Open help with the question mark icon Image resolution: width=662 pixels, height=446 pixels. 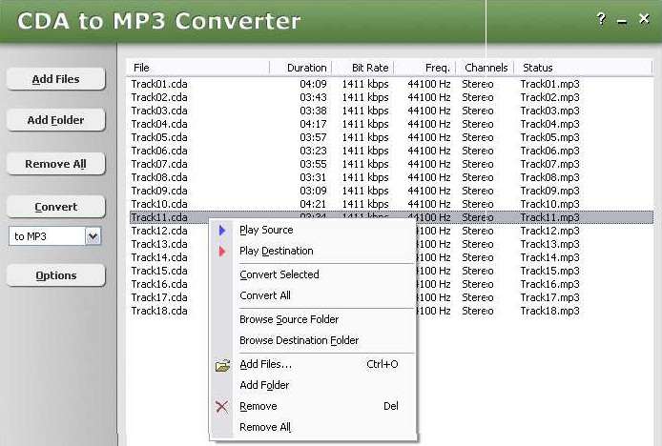point(601,19)
